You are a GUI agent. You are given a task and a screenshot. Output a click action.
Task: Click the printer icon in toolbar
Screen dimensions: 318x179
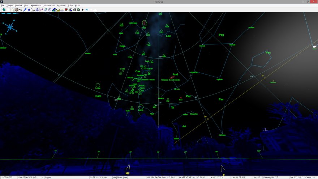[x=74, y=10]
